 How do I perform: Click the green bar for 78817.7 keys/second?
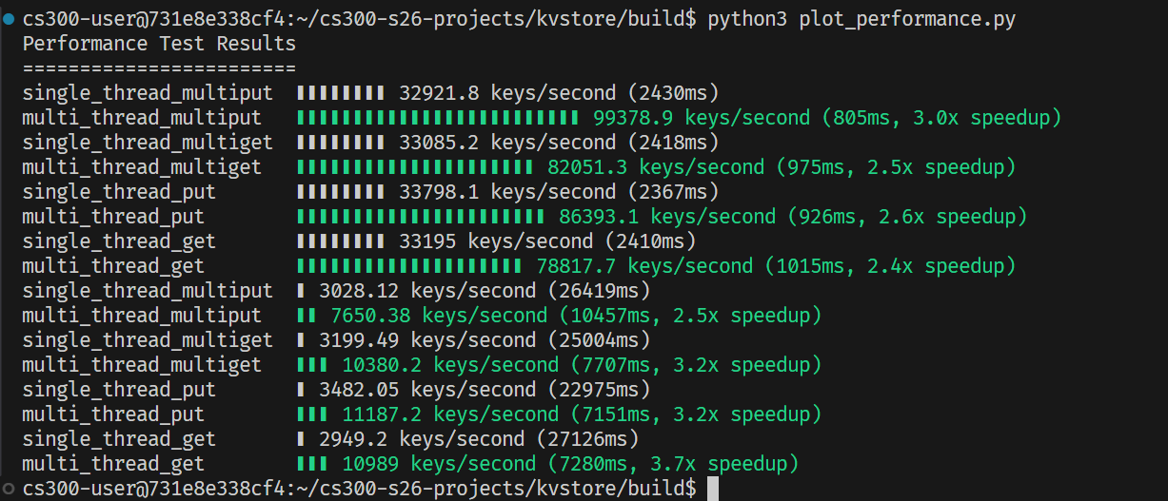pos(408,266)
